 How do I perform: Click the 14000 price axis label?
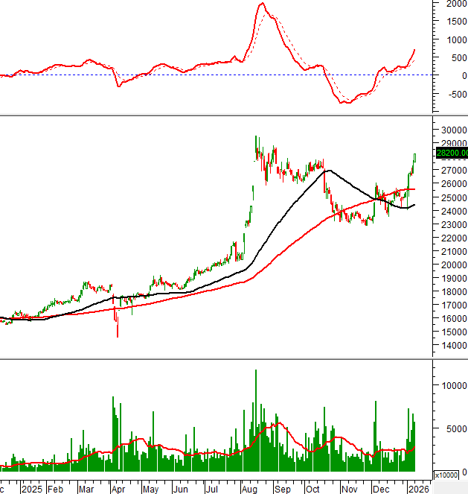452,345
